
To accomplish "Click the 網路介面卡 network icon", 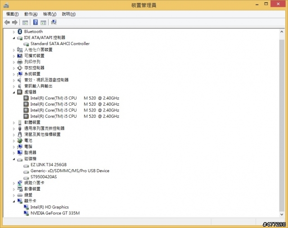I will pyautogui.click(x=20, y=183).
